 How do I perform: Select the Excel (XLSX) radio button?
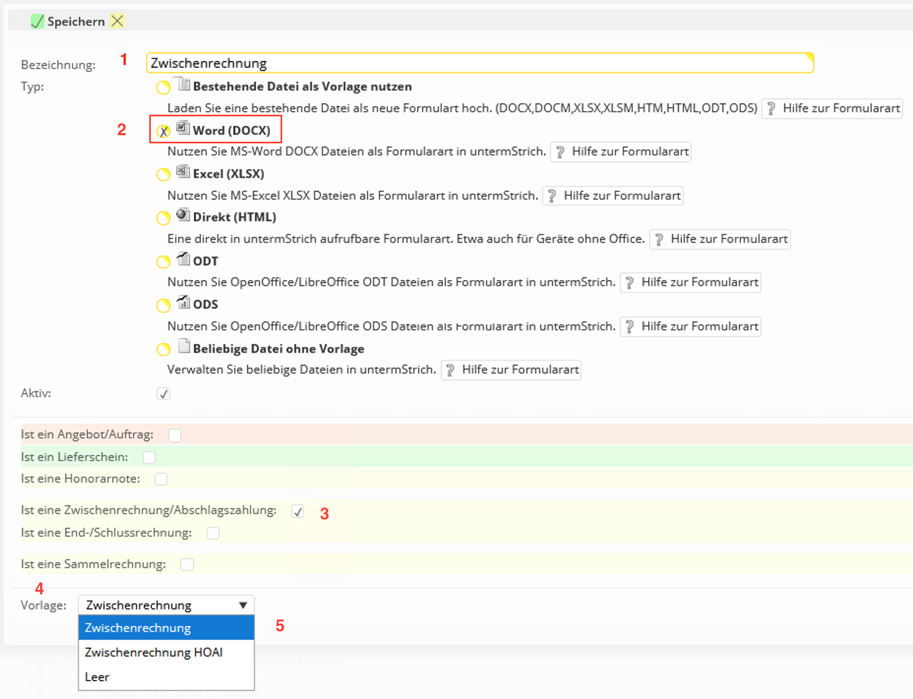pyautogui.click(x=163, y=175)
